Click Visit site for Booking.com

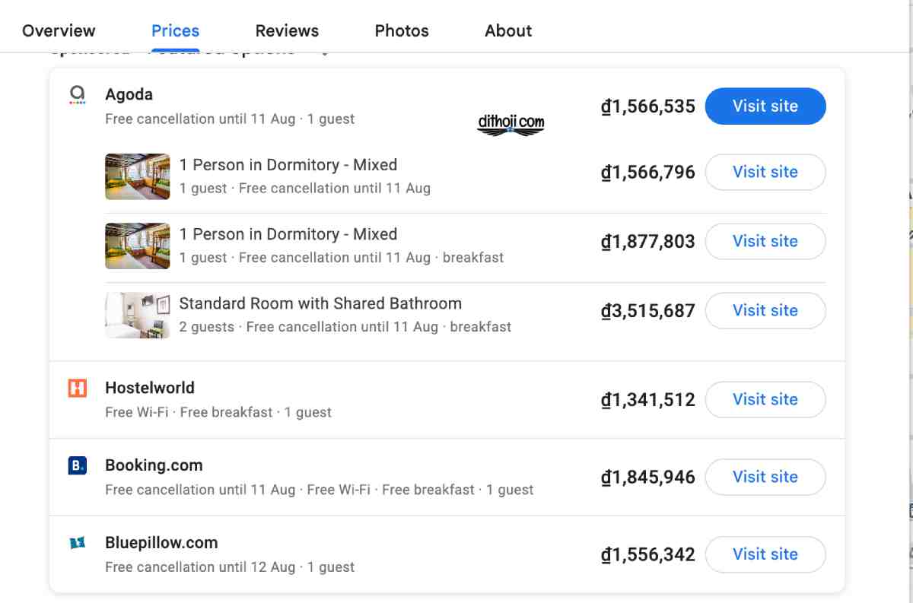click(765, 477)
